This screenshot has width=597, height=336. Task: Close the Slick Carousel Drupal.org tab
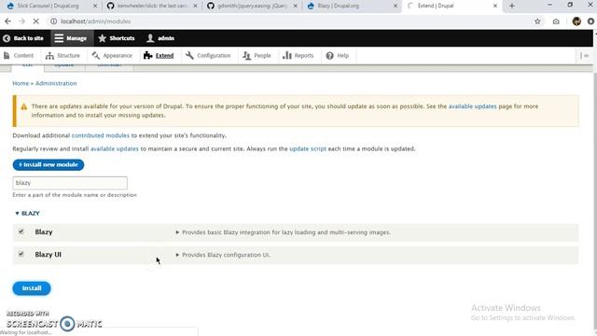(95, 6)
